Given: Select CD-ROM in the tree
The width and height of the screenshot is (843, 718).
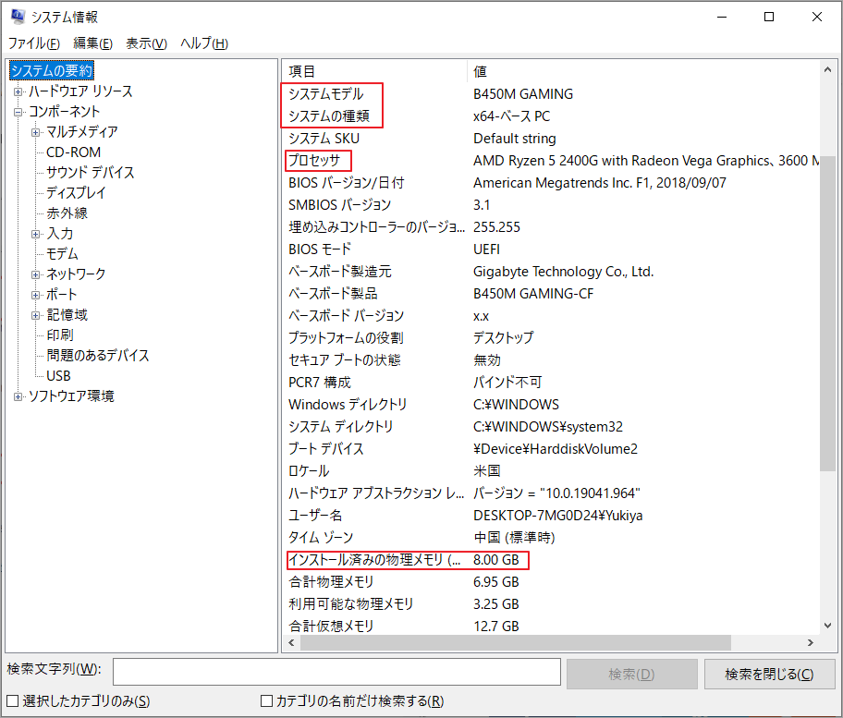Looking at the screenshot, I should tap(73, 152).
